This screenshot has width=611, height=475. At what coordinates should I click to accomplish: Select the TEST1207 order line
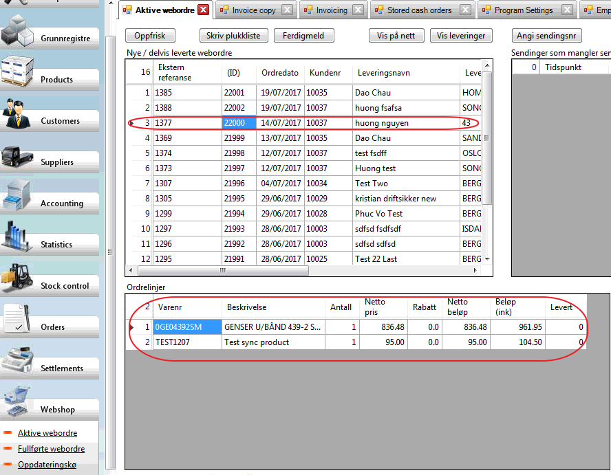click(356, 342)
